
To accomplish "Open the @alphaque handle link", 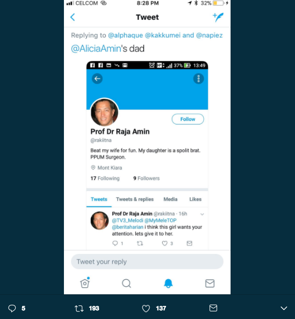I will 125,35.
